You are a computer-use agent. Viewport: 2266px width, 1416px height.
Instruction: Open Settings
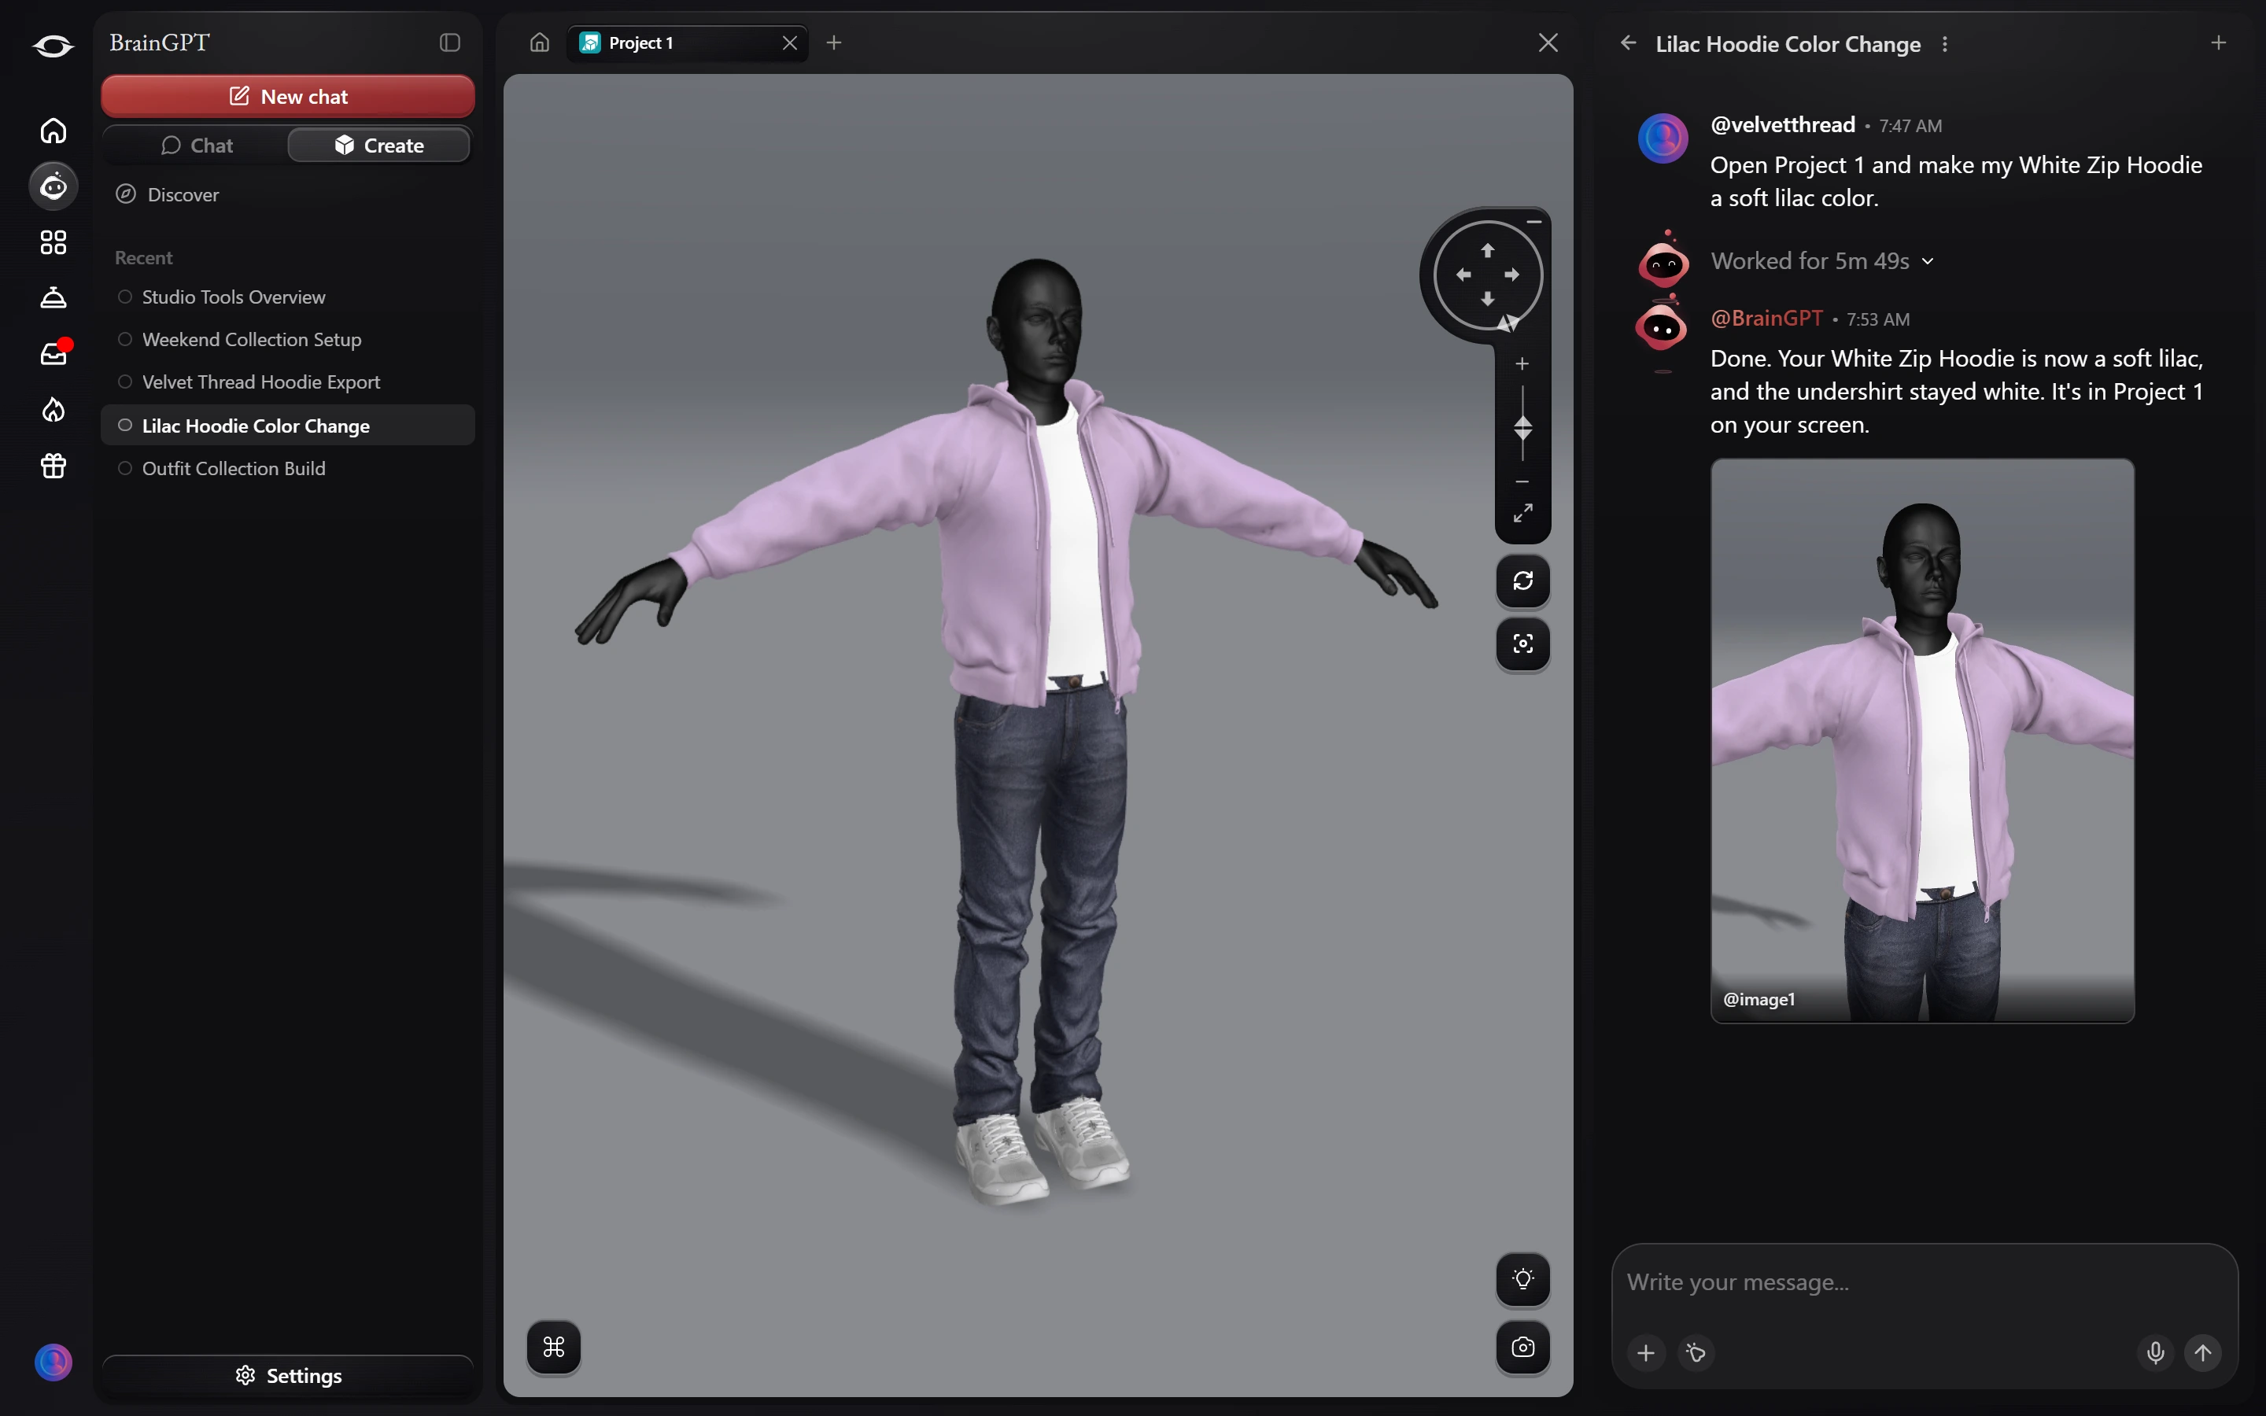tap(287, 1375)
